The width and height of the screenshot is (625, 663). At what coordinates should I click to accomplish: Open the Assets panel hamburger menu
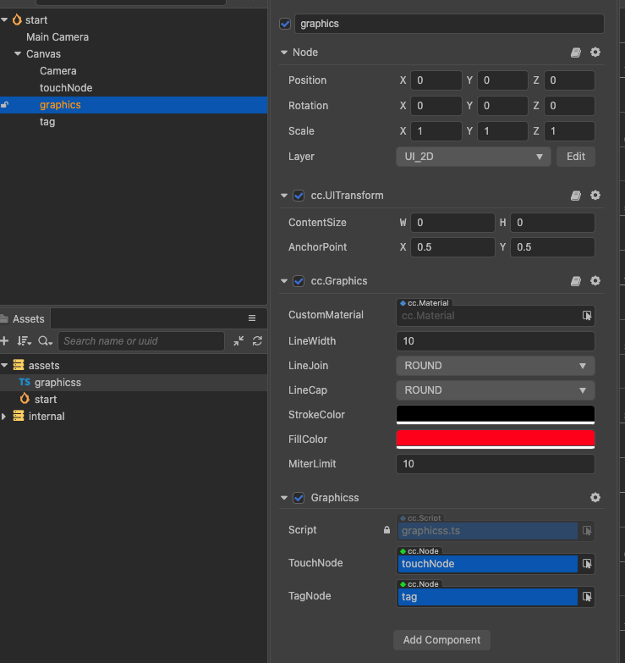(251, 318)
